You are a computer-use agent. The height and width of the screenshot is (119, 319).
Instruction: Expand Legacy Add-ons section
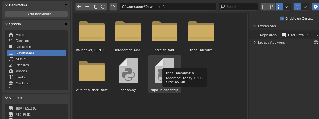(255, 42)
